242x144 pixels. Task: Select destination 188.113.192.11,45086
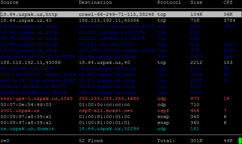tap(109, 20)
